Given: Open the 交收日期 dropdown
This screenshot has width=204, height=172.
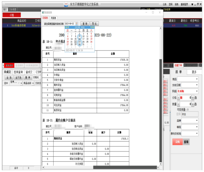Looking at the screenshot, I should pyautogui.click(x=197, y=85).
